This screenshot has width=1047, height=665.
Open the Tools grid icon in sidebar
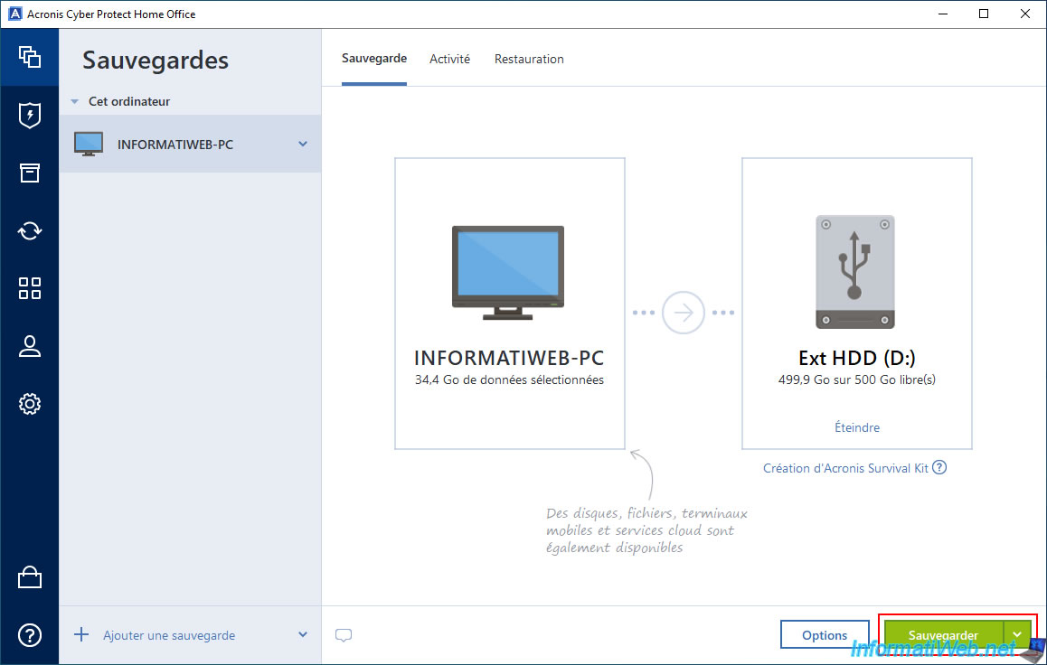click(29, 288)
